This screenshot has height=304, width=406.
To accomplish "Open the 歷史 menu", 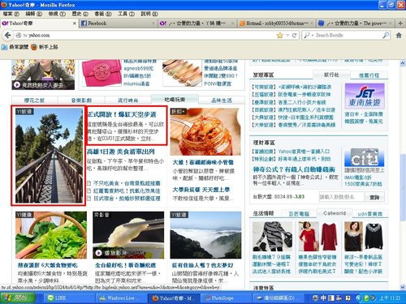I will click(80, 14).
